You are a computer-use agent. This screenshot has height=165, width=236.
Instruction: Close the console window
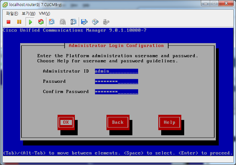tap(226, 4)
